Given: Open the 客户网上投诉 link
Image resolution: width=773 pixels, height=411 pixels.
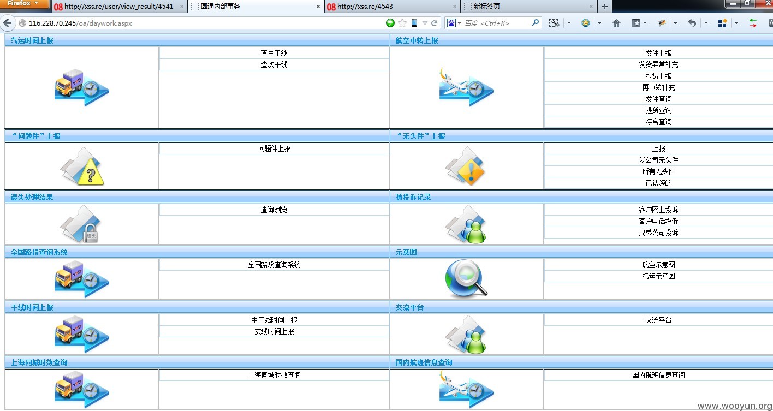Looking at the screenshot, I should click(x=658, y=210).
